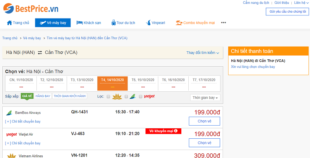Viewport: 310px width, 158px height.
Task: Expand Chi tiết chuyến bay for Vietjet Air
Action: (x=23, y=143)
